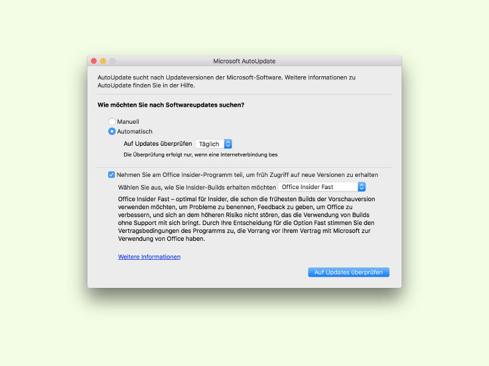Click the Automatisch label text
Screen dimensions: 489x366
tap(134, 132)
